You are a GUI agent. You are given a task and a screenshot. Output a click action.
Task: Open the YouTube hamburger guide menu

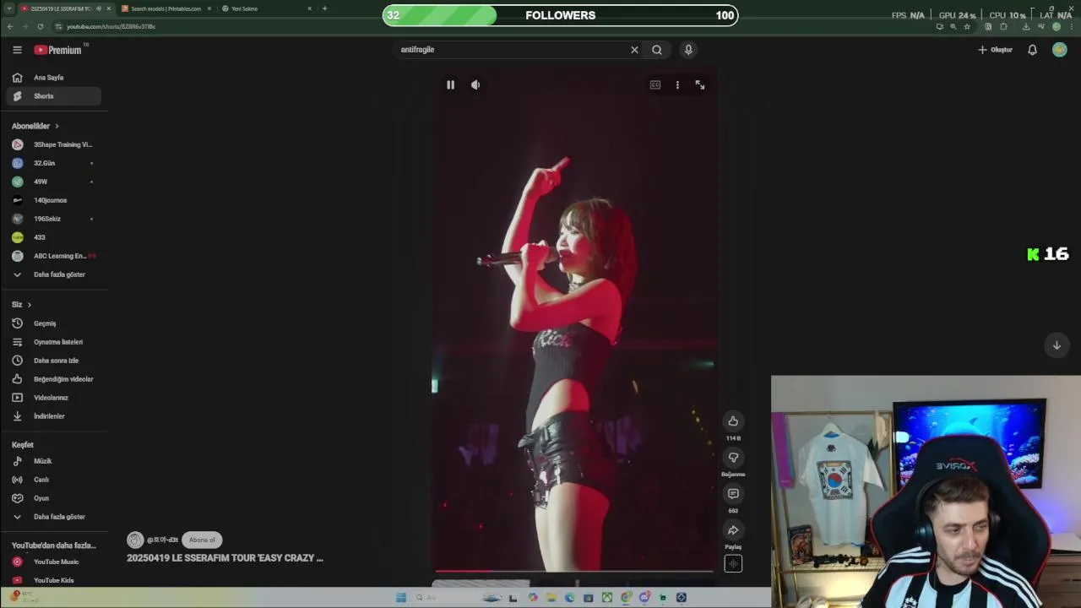pos(17,50)
